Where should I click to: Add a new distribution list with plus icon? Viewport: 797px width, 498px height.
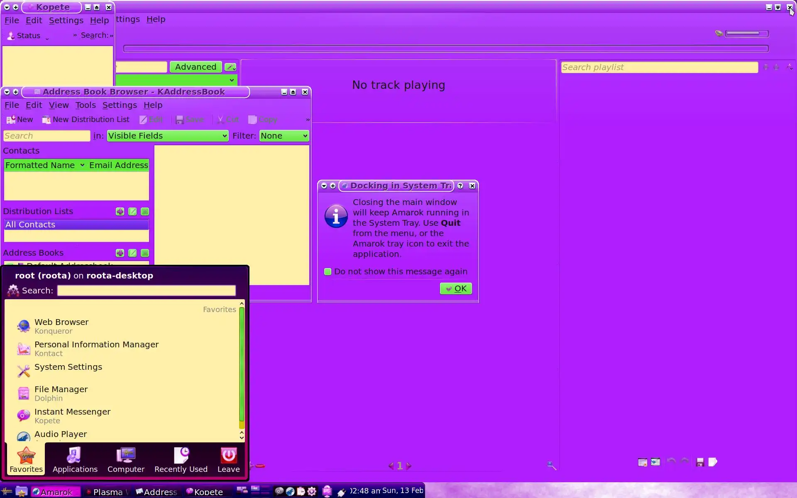point(120,212)
